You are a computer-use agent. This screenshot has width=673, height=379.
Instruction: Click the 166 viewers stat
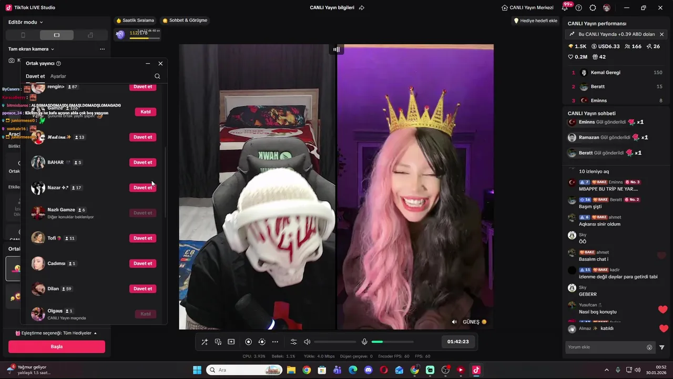633,46
